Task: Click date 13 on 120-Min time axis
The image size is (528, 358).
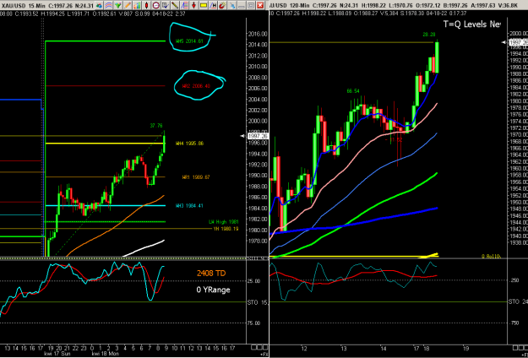Action: (x=344, y=348)
